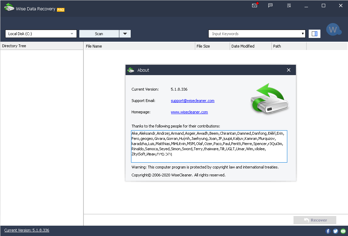Open the mail notifications icon
The height and width of the screenshot is (236, 348).
click(255, 5)
